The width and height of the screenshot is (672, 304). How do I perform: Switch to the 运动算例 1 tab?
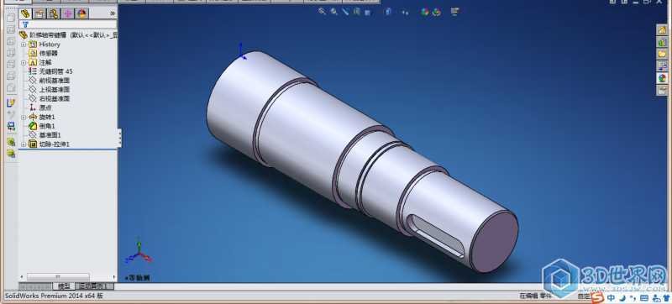point(95,286)
